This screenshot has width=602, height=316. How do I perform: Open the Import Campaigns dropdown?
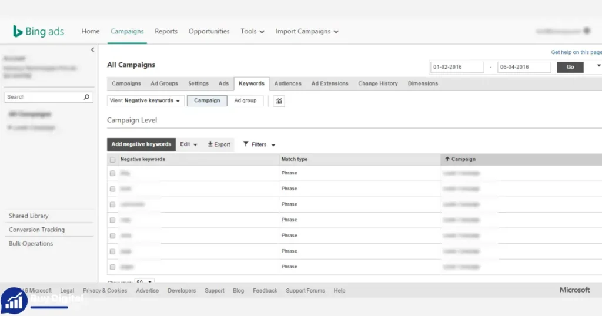pyautogui.click(x=307, y=32)
